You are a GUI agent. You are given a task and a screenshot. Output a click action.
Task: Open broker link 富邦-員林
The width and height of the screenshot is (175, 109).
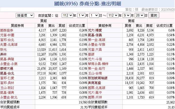click(x=7, y=83)
